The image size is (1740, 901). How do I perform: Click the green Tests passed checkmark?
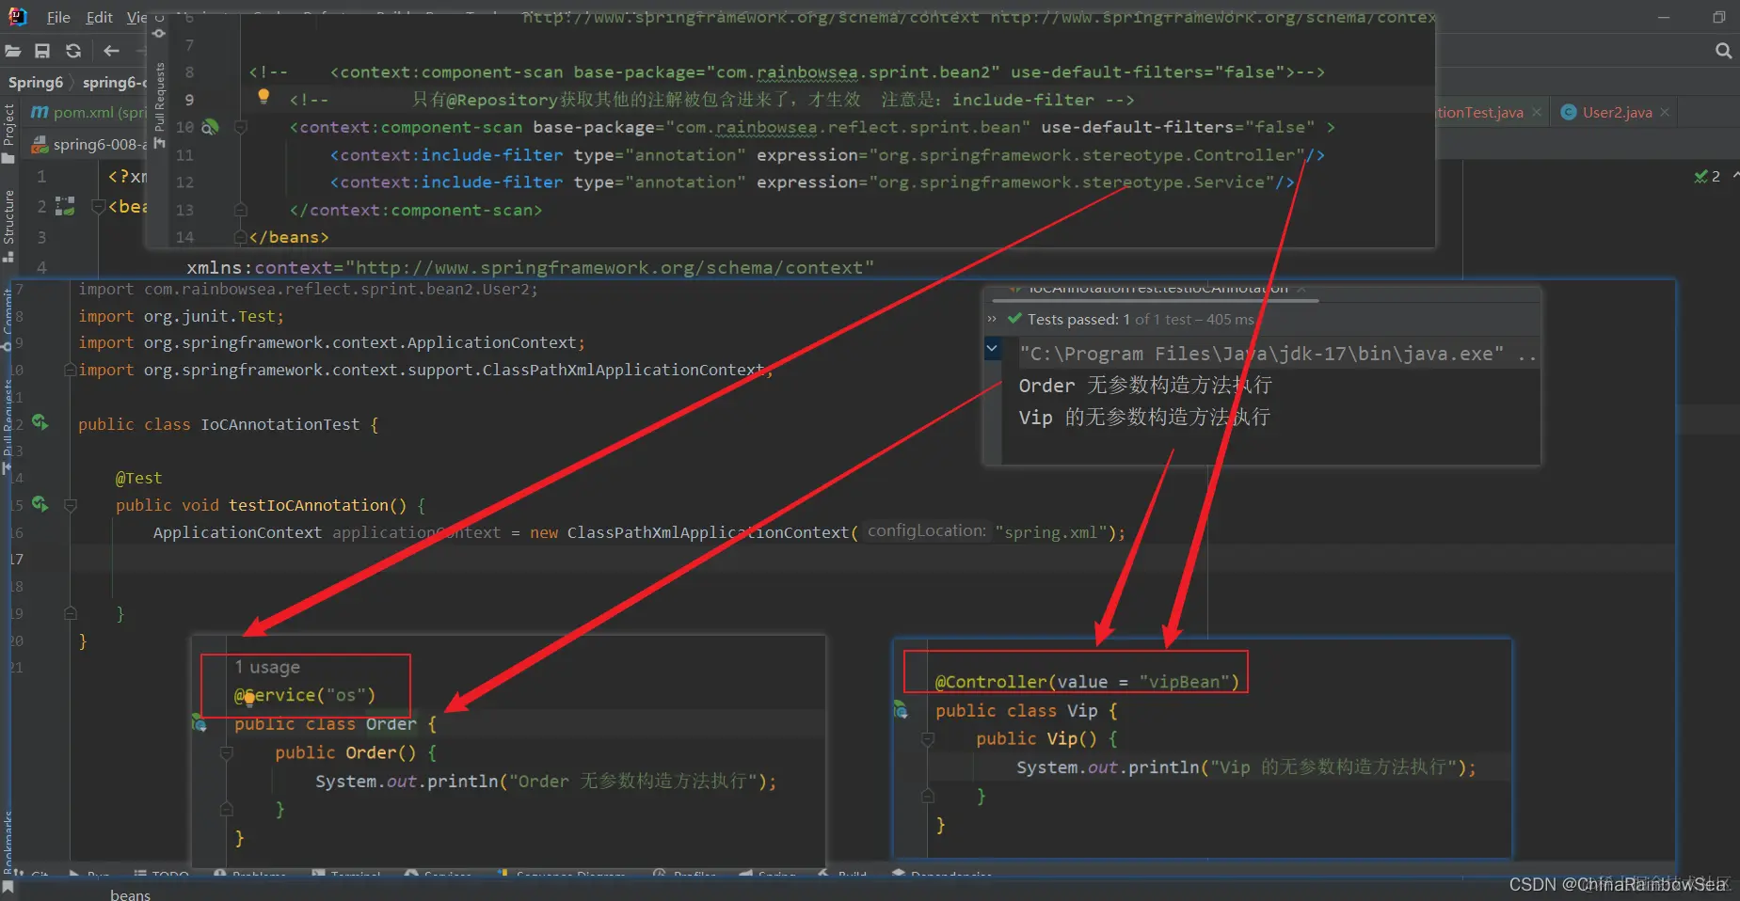tap(1014, 319)
